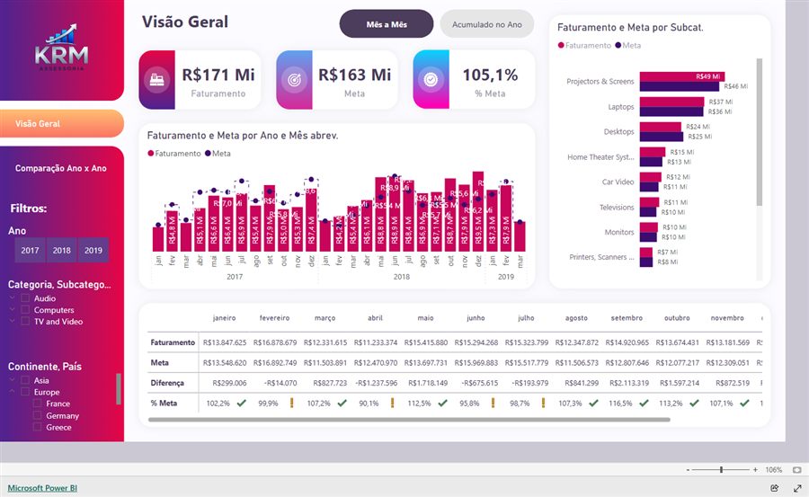Click the R$163 Mi Meta value
This screenshot has height=497, width=809.
pyautogui.click(x=354, y=75)
